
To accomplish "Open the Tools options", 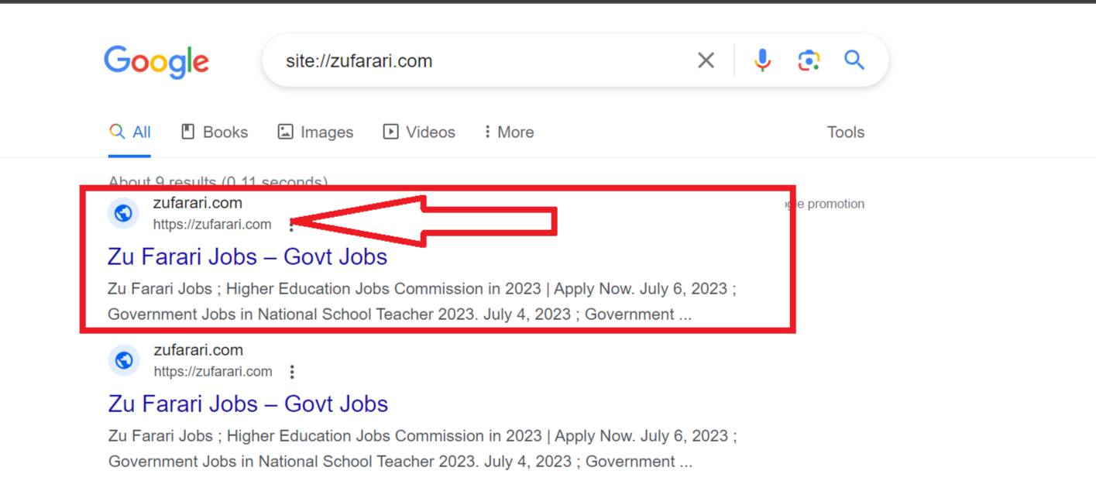I will click(845, 132).
